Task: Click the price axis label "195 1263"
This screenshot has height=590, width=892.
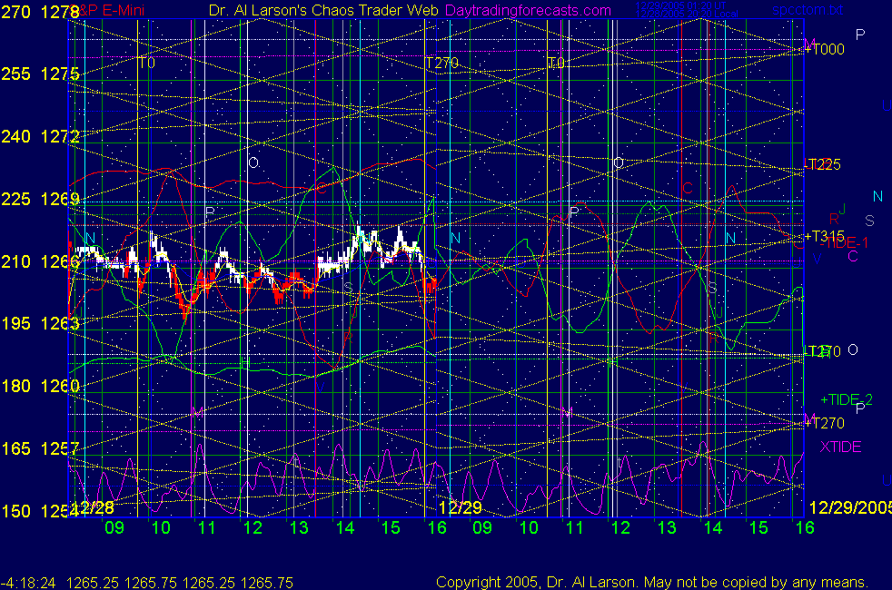Action: pos(40,323)
